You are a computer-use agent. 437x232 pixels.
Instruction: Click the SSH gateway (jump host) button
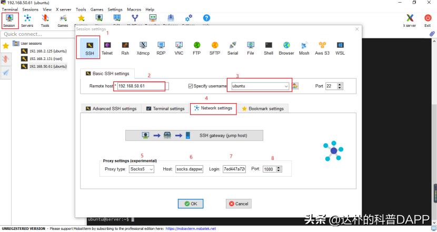click(x=194, y=135)
